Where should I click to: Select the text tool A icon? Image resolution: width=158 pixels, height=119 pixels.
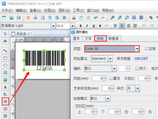pyautogui.click(x=5, y=87)
